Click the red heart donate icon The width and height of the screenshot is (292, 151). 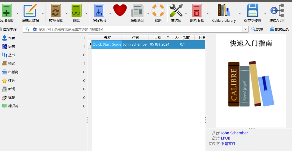tap(120, 10)
